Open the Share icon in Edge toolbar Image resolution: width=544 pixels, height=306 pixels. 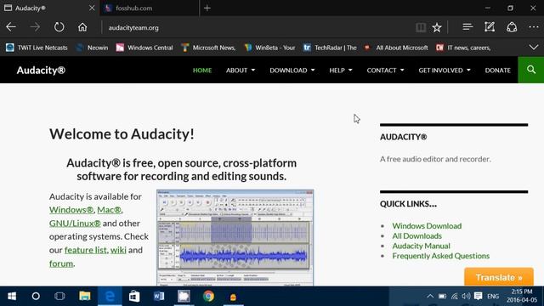click(512, 27)
